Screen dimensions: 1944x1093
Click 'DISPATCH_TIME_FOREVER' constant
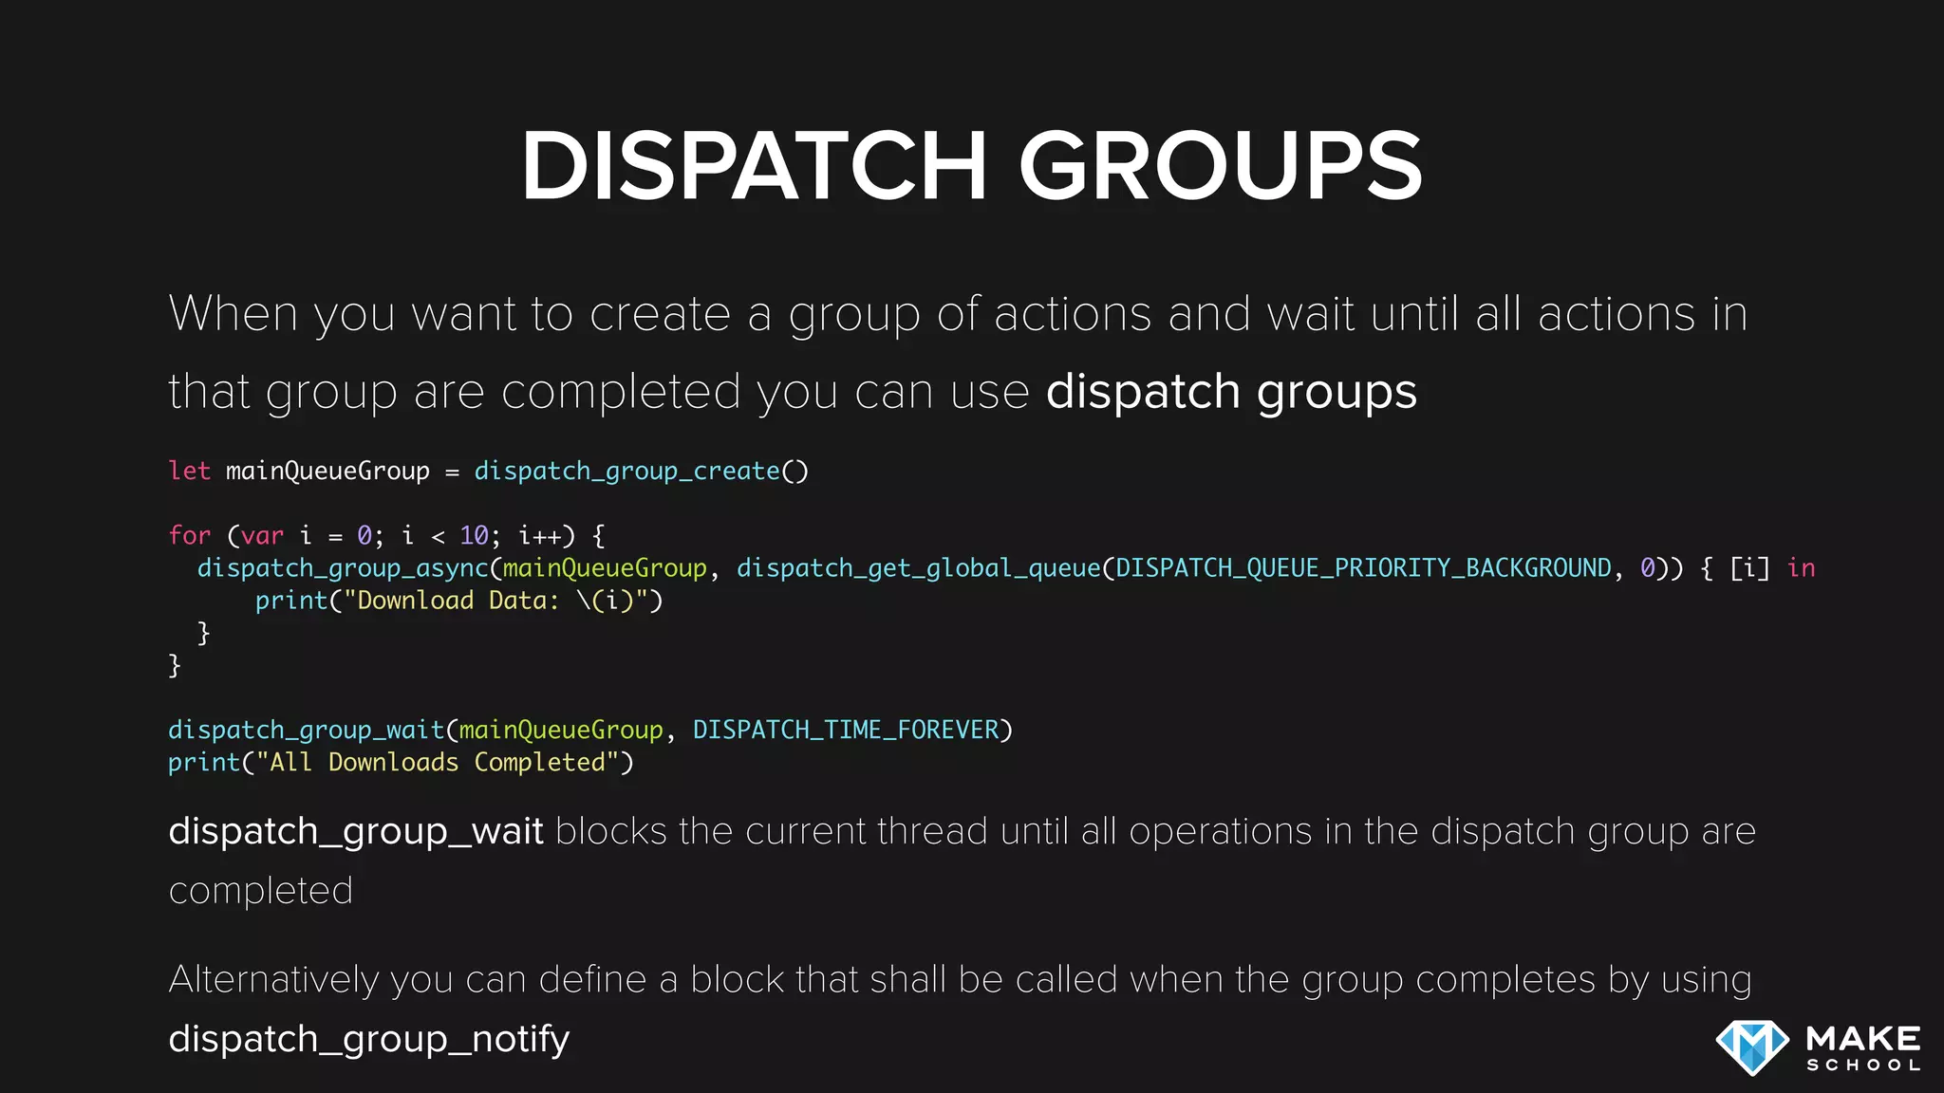(846, 730)
